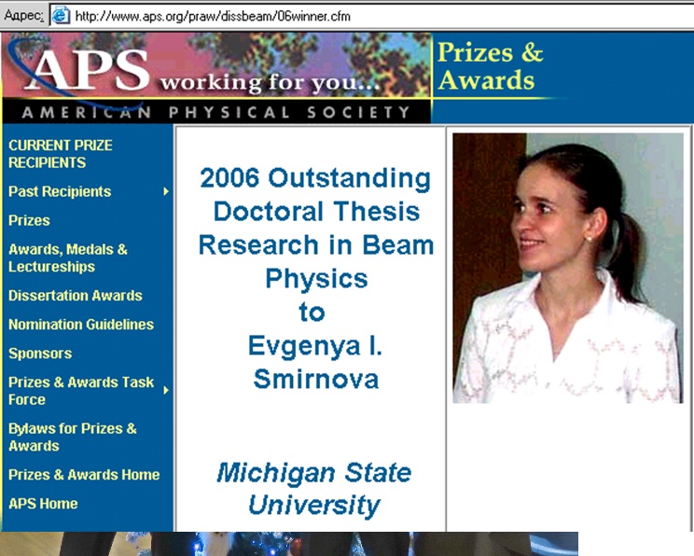Select Dissertation Awards in sidebar
The height and width of the screenshot is (556, 694).
[x=76, y=296]
